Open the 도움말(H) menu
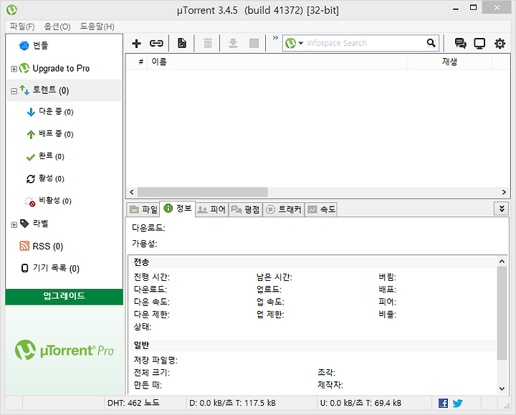The width and height of the screenshot is (516, 415). point(97,27)
